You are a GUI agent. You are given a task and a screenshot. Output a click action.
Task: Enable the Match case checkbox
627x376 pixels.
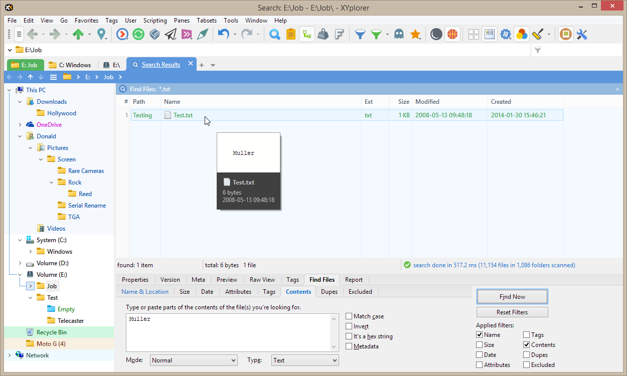pyautogui.click(x=349, y=316)
